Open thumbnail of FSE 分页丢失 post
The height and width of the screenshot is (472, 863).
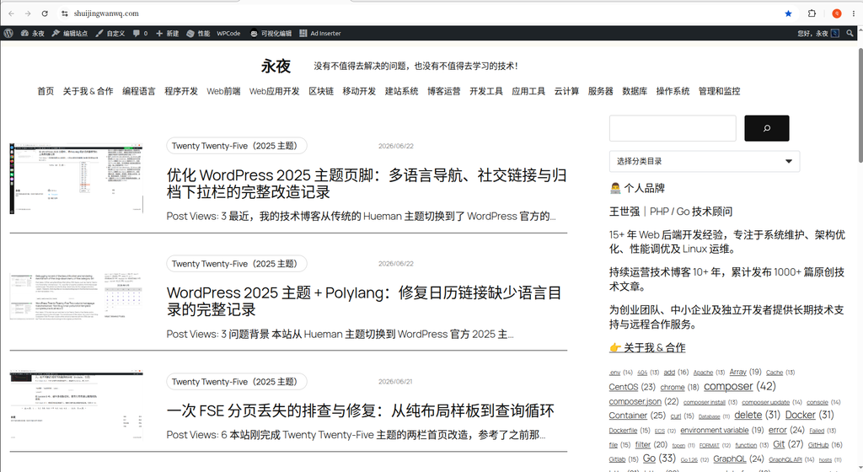pyautogui.click(x=77, y=405)
